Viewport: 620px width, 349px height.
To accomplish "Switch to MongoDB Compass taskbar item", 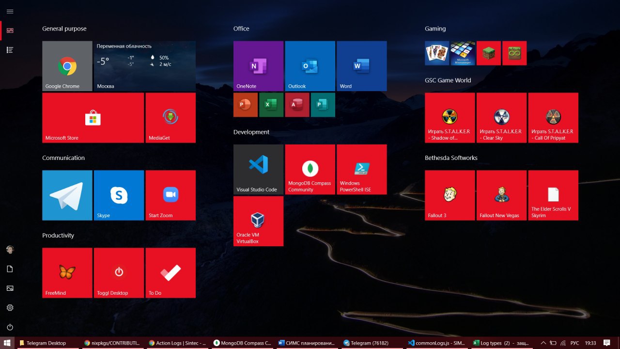I will pyautogui.click(x=242, y=343).
